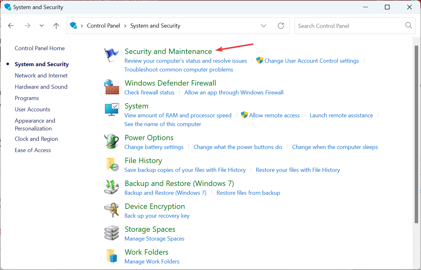Expand the chevron after Control Panel breadcrumb
Image resolution: width=421 pixels, height=270 pixels.
(125, 26)
